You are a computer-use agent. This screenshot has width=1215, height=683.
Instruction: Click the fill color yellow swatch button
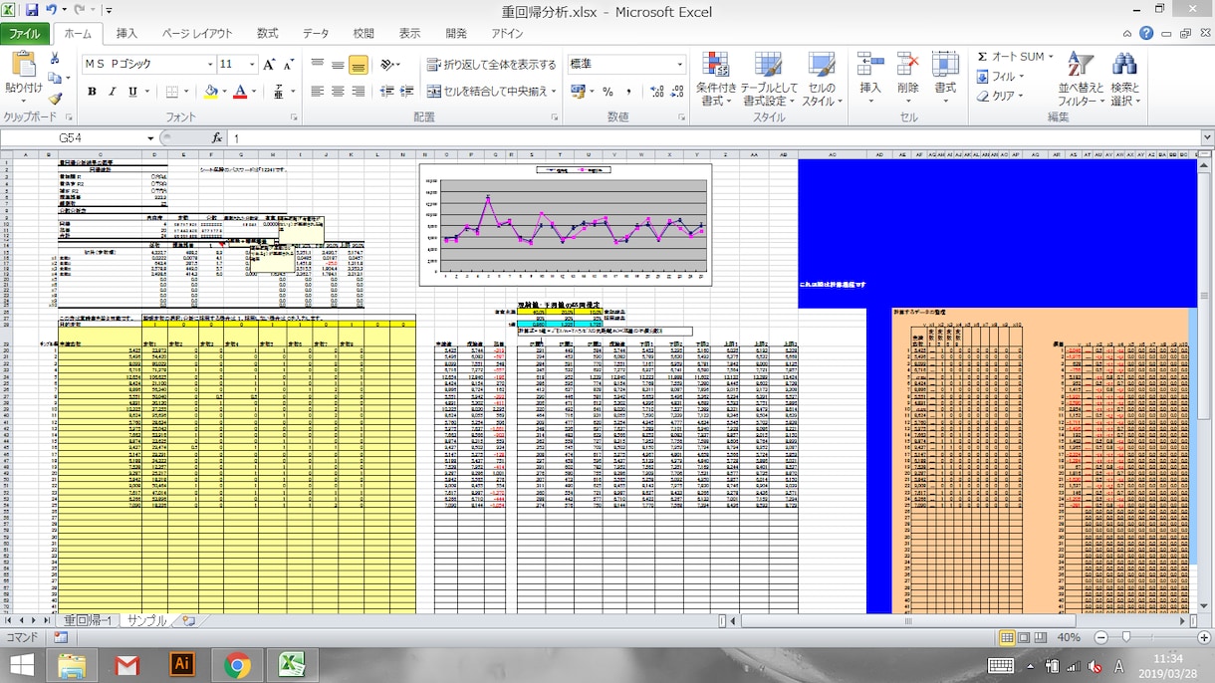[210, 92]
